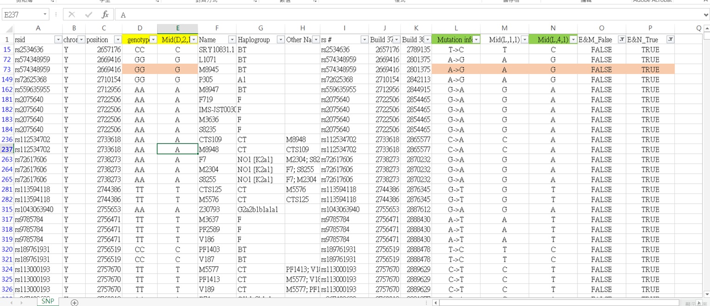The width and height of the screenshot is (710, 306).
Task: Click cell containing SRY10831.1
Action: [x=217, y=50]
